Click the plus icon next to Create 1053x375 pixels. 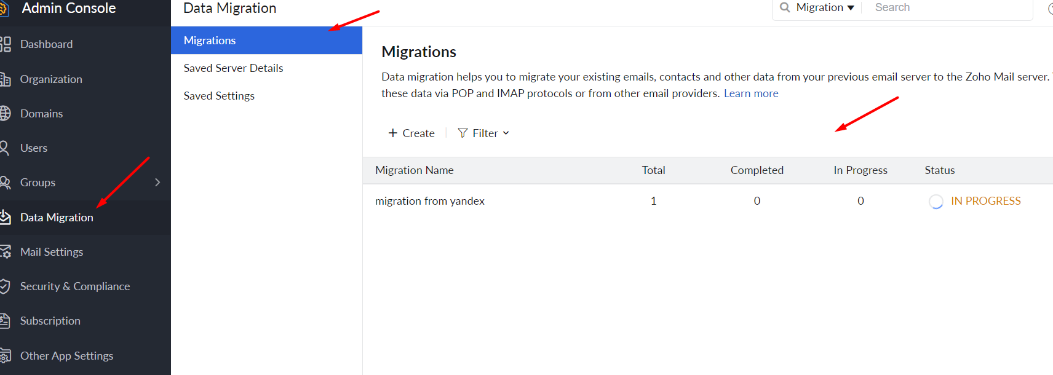pyautogui.click(x=393, y=133)
